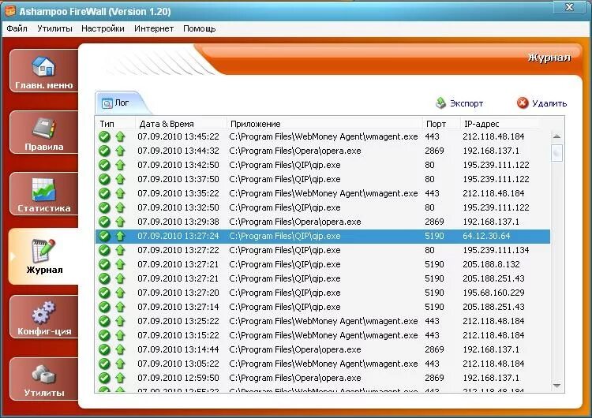592x418 pixels.
Task: Open the Главн. меню house icon
Action: (x=43, y=66)
